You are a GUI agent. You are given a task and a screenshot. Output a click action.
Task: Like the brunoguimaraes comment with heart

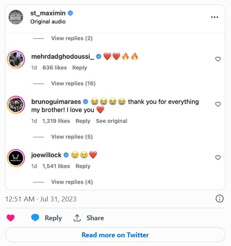pos(218,104)
